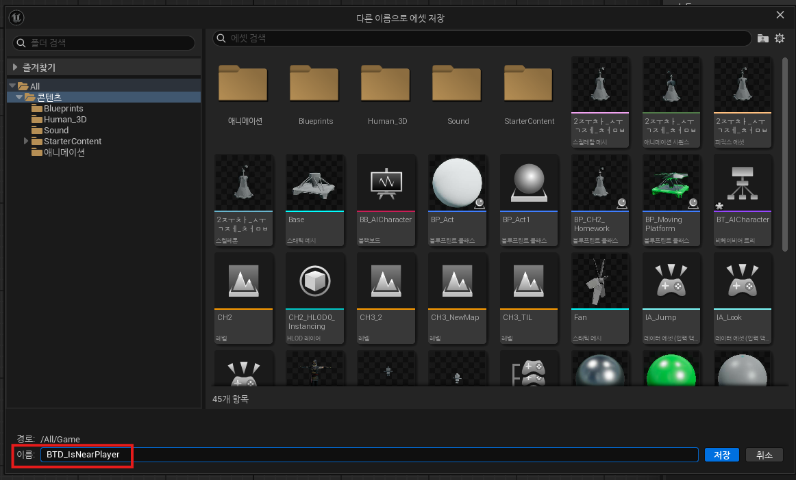Collapse the All tree node
The width and height of the screenshot is (796, 480).
(x=12, y=85)
